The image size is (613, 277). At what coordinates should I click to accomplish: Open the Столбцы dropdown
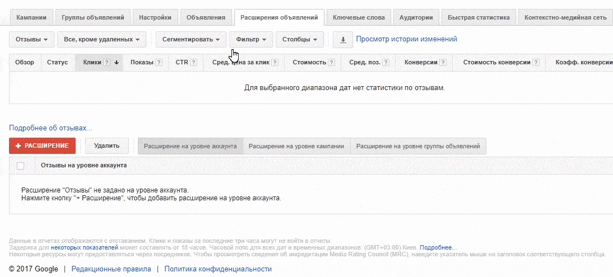(299, 40)
